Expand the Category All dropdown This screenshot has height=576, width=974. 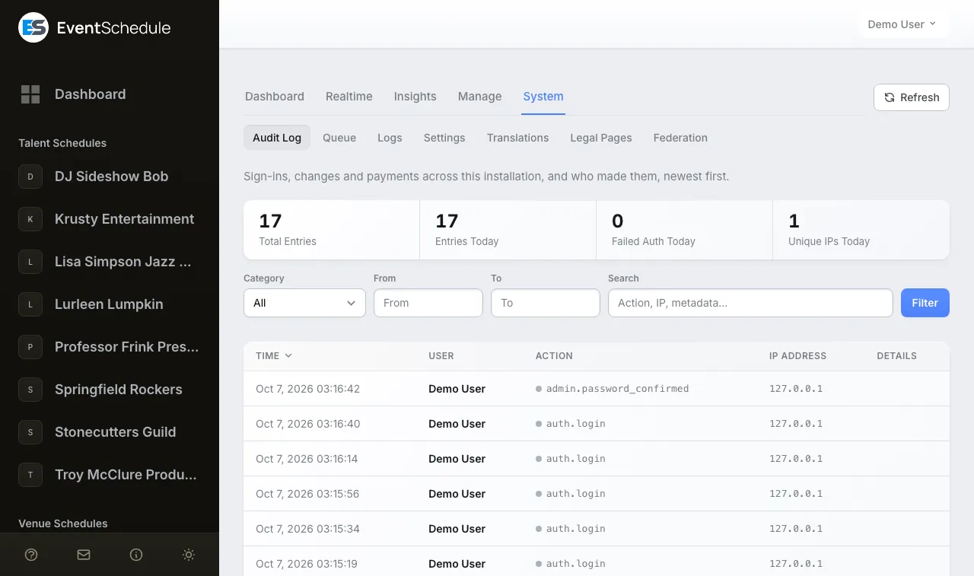click(304, 303)
